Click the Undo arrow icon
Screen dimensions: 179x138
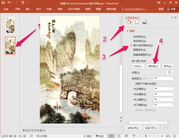9,3
